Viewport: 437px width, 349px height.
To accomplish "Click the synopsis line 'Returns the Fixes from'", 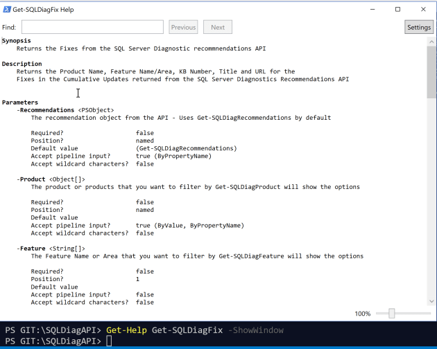I will pyautogui.click(x=141, y=48).
